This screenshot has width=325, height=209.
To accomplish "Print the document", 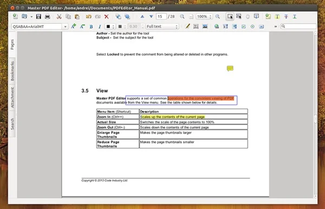I will (48, 16).
